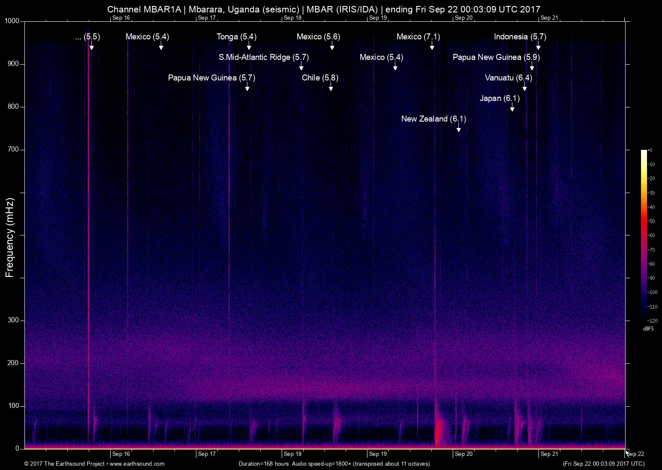Screen dimensions: 662x470
Task: Click the Chile (5.8) event label
Action: (x=320, y=78)
